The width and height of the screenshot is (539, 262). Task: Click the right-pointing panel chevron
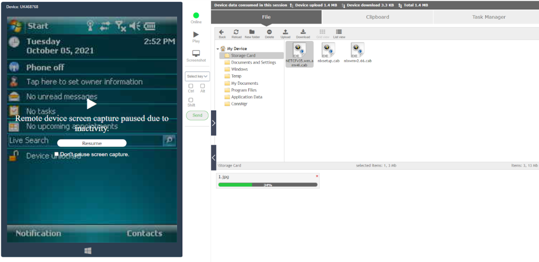click(x=213, y=123)
